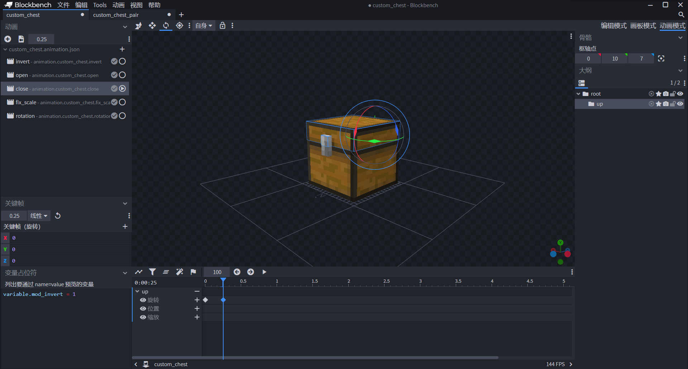Play the open animation circle toggle
Viewport: 688px width, 369px height.
[122, 75]
